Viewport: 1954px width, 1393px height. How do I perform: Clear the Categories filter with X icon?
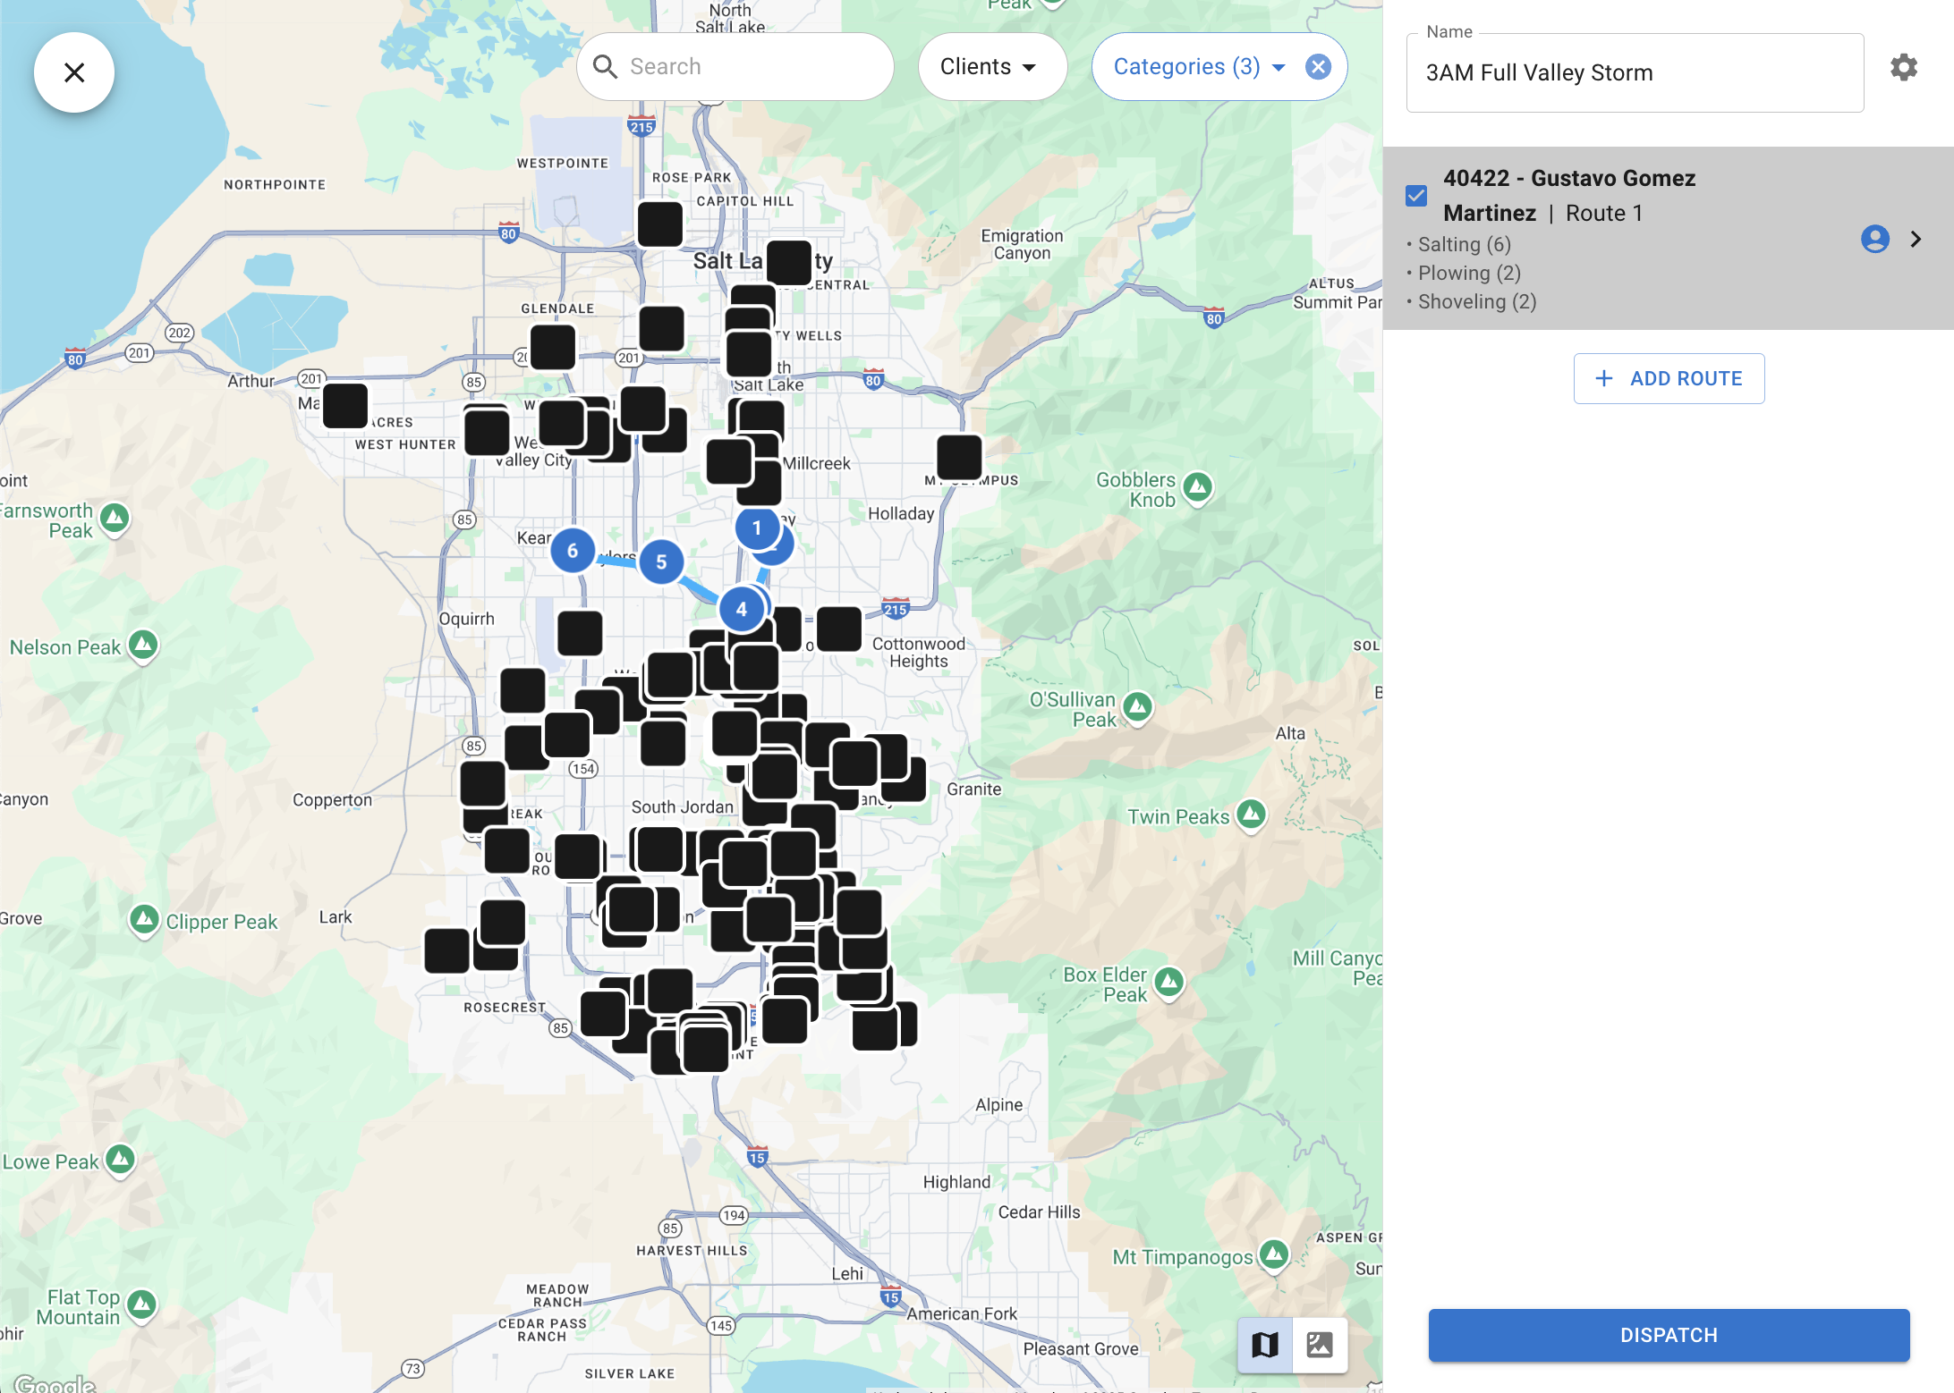(x=1317, y=67)
